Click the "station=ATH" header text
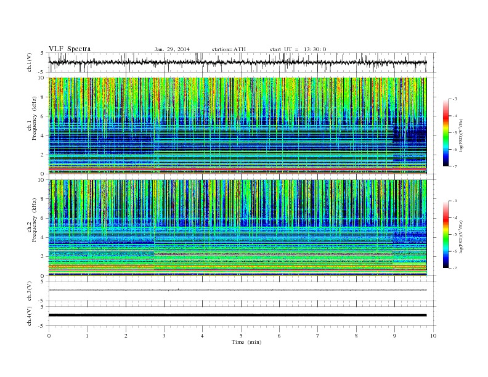Image resolution: width=488 pixels, height=377 pixels. 229,49
